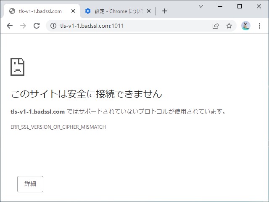Image resolution: width=269 pixels, height=202 pixels.
Task: Maximize the Chrome window
Action: [x=240, y=6]
